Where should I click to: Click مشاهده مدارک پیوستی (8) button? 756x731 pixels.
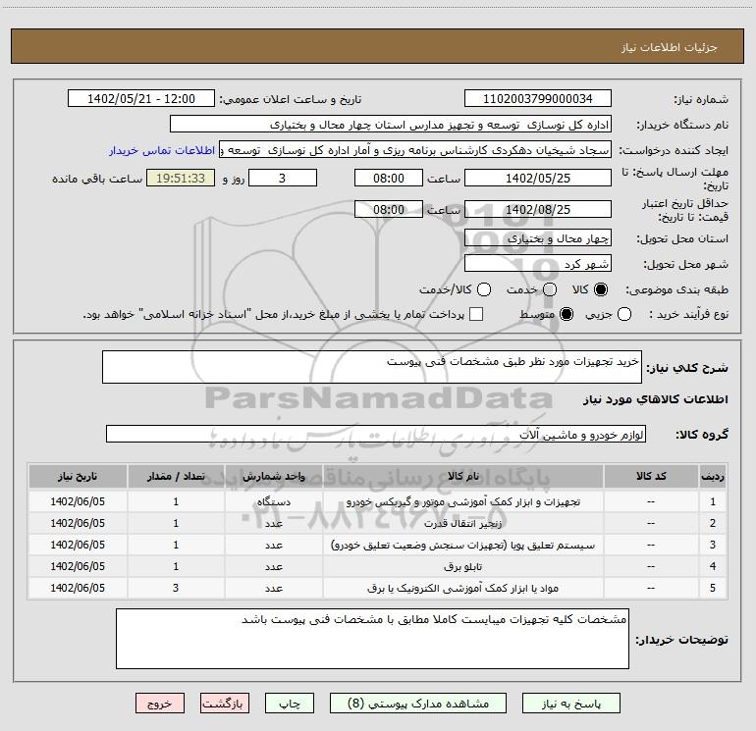click(418, 704)
